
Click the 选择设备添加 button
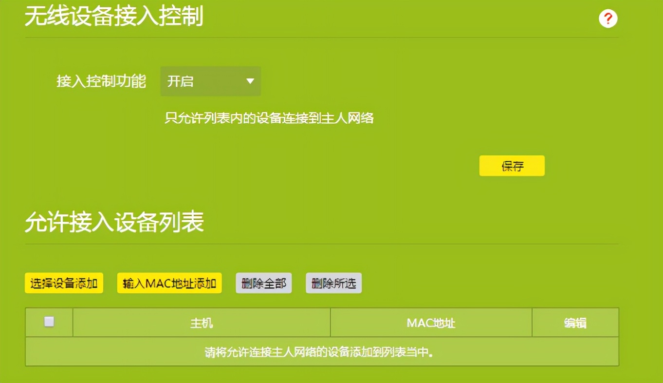pos(63,283)
